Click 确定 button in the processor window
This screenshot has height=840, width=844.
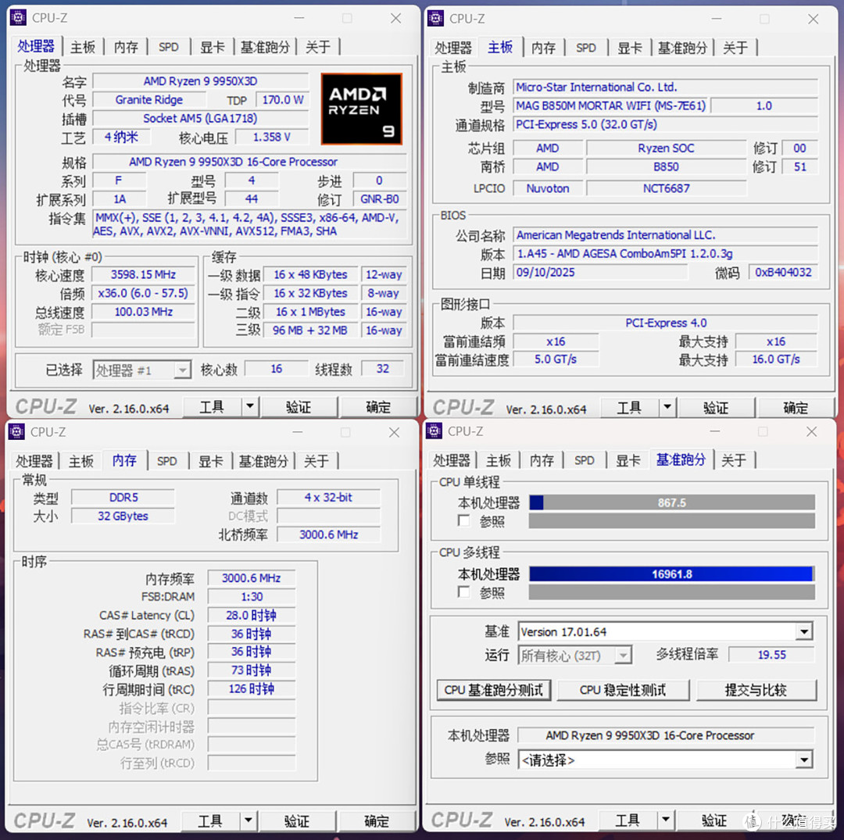pyautogui.click(x=378, y=407)
